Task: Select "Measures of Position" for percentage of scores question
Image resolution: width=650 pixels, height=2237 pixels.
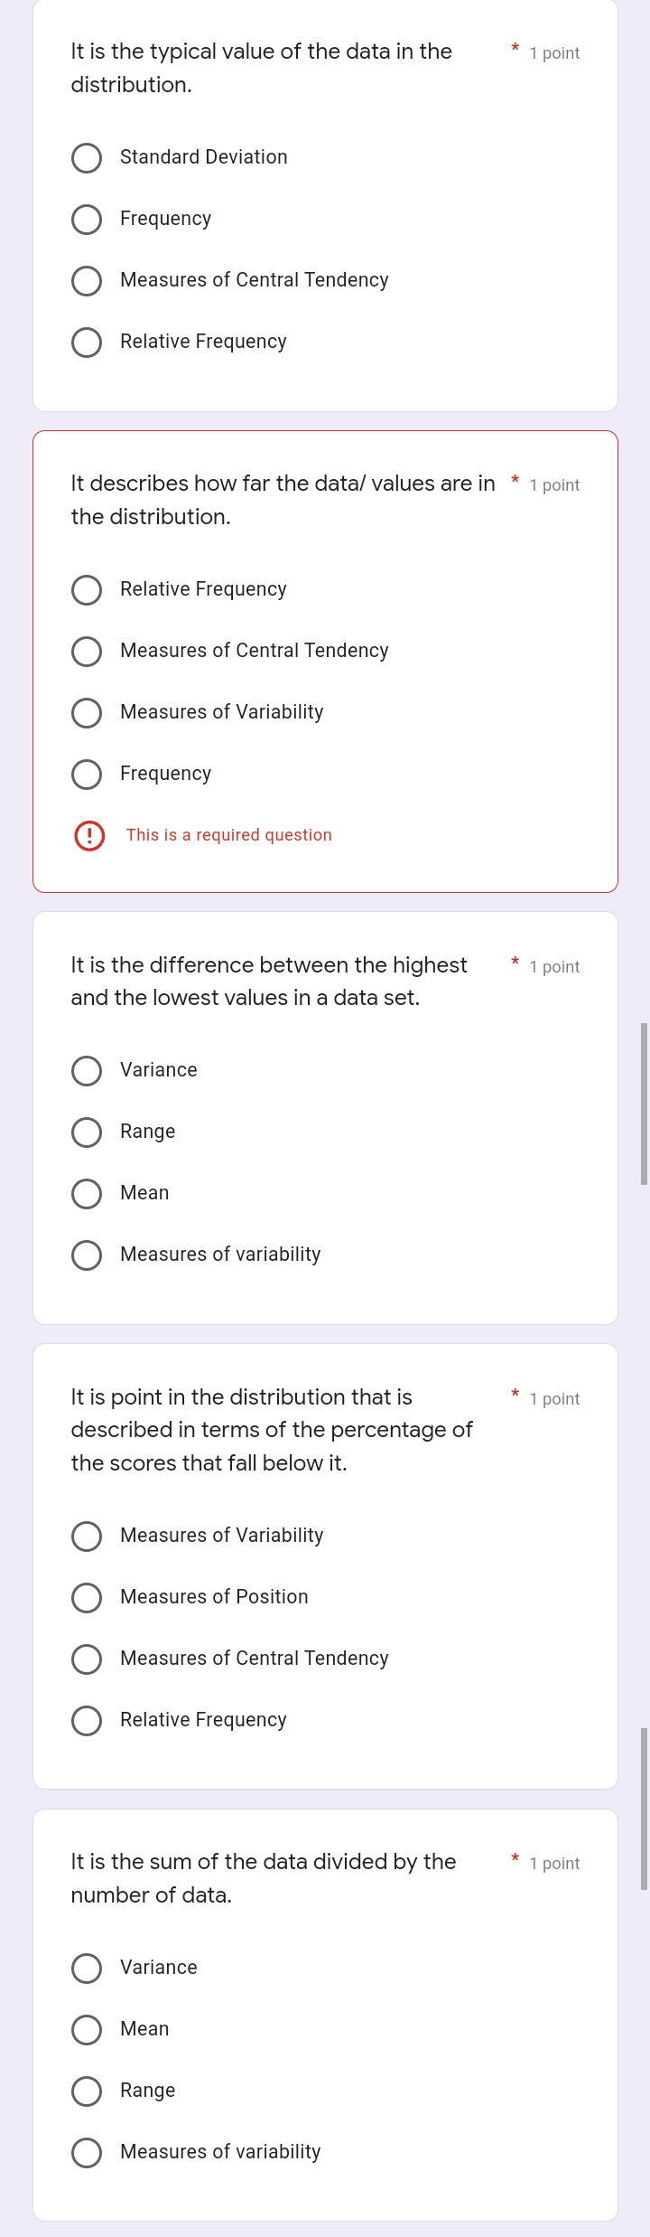Action: (x=87, y=1598)
